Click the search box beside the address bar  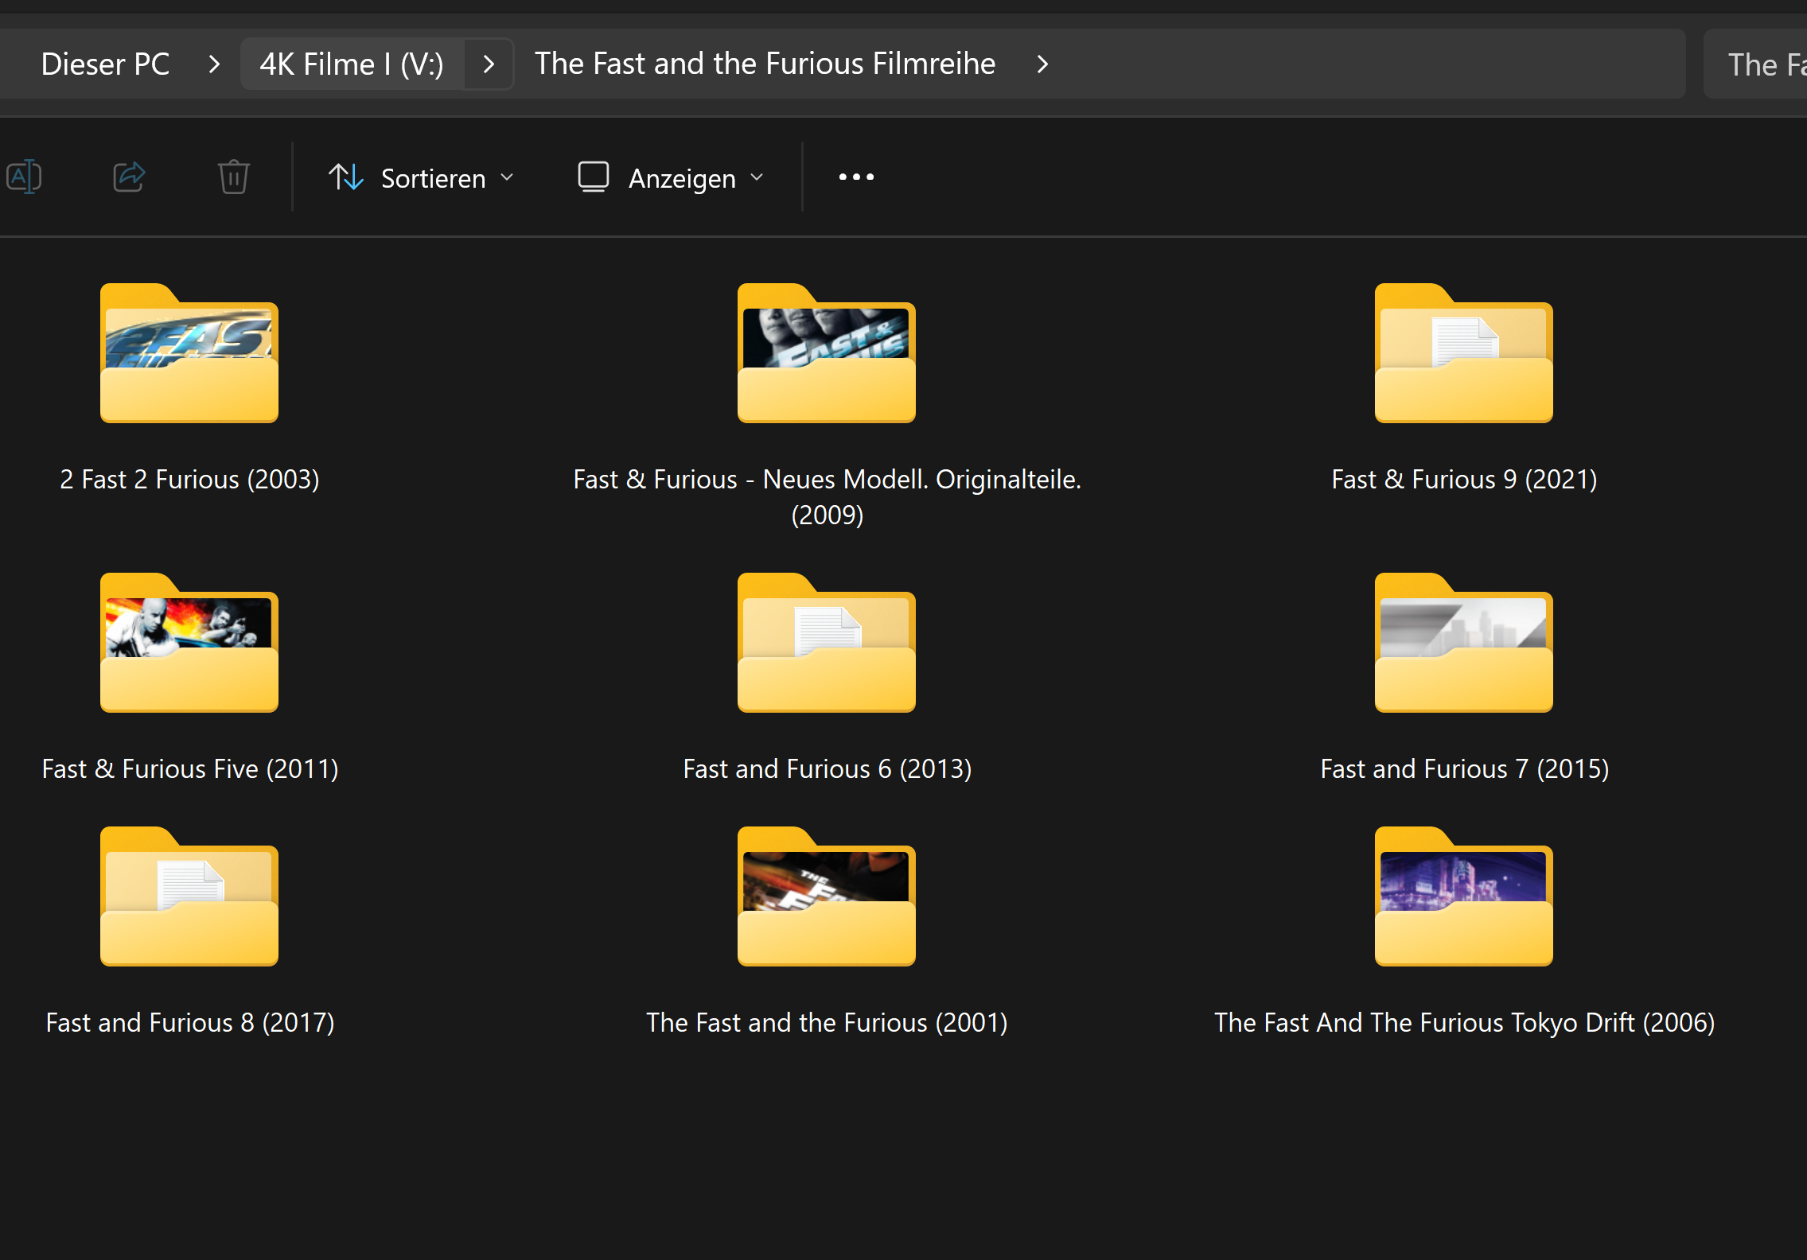1754,64
